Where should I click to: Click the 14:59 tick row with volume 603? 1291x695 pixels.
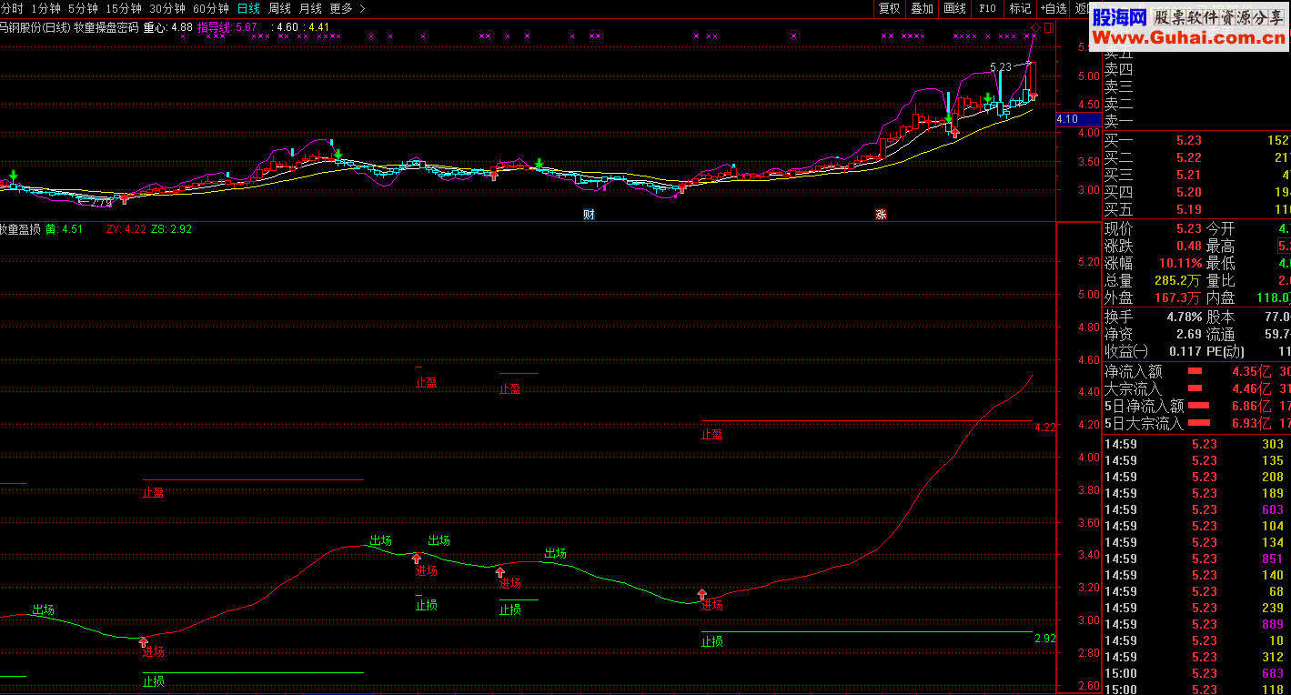coord(1196,509)
